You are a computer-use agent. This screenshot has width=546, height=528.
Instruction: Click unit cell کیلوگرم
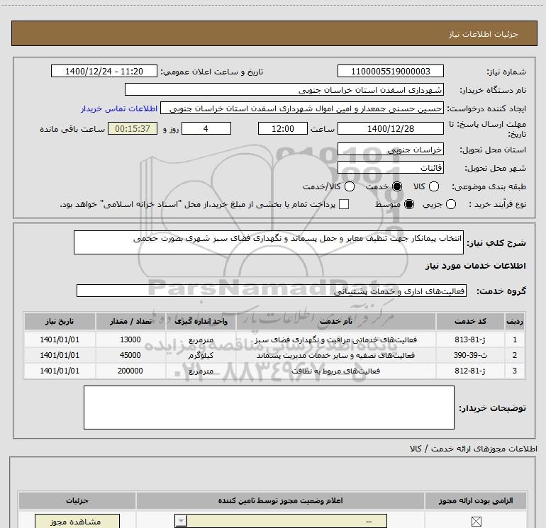201,355
